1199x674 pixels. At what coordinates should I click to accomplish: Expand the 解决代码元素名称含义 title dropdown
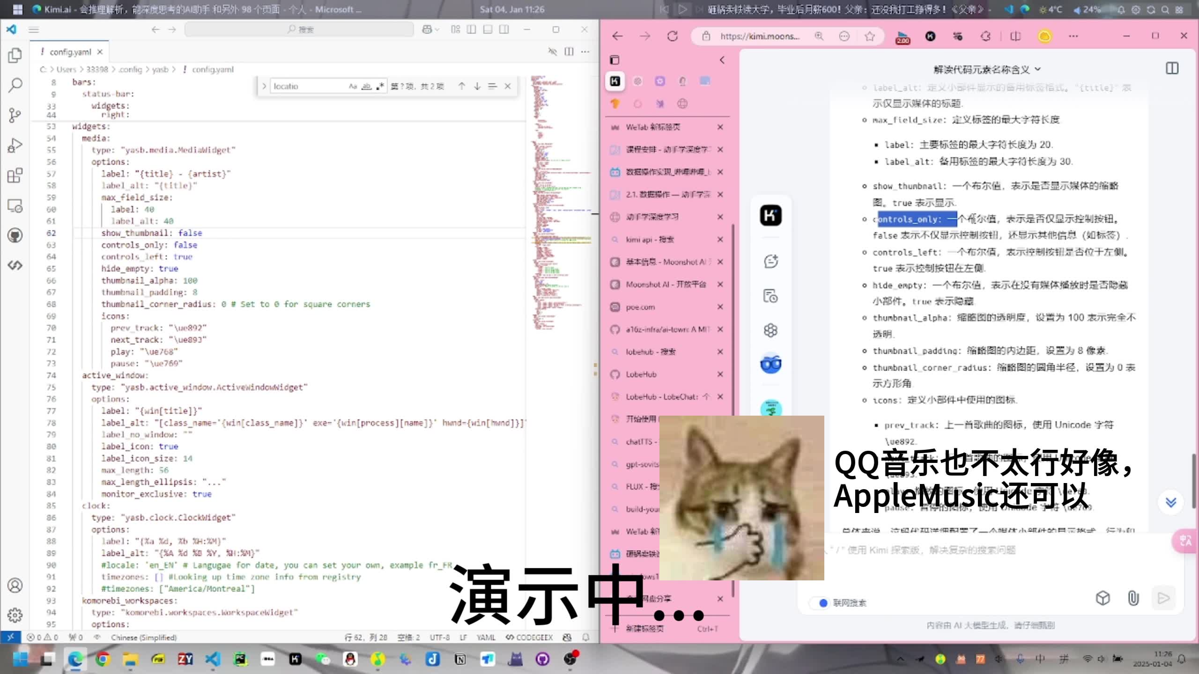[x=1038, y=69]
